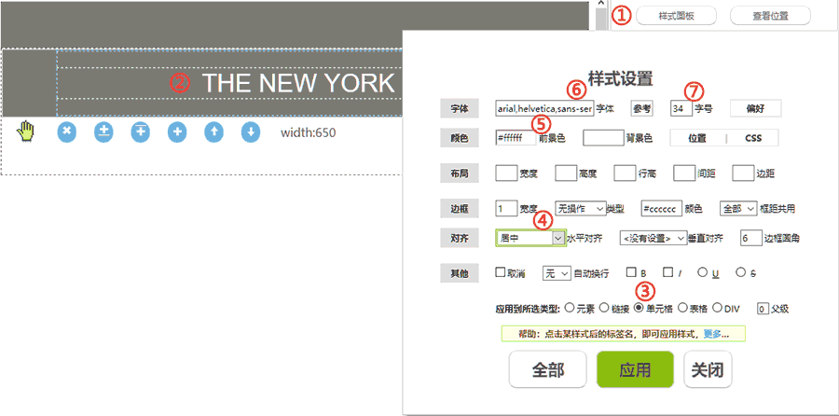Click the border width field showing 1
This screenshot has width=839, height=416.
(506, 208)
